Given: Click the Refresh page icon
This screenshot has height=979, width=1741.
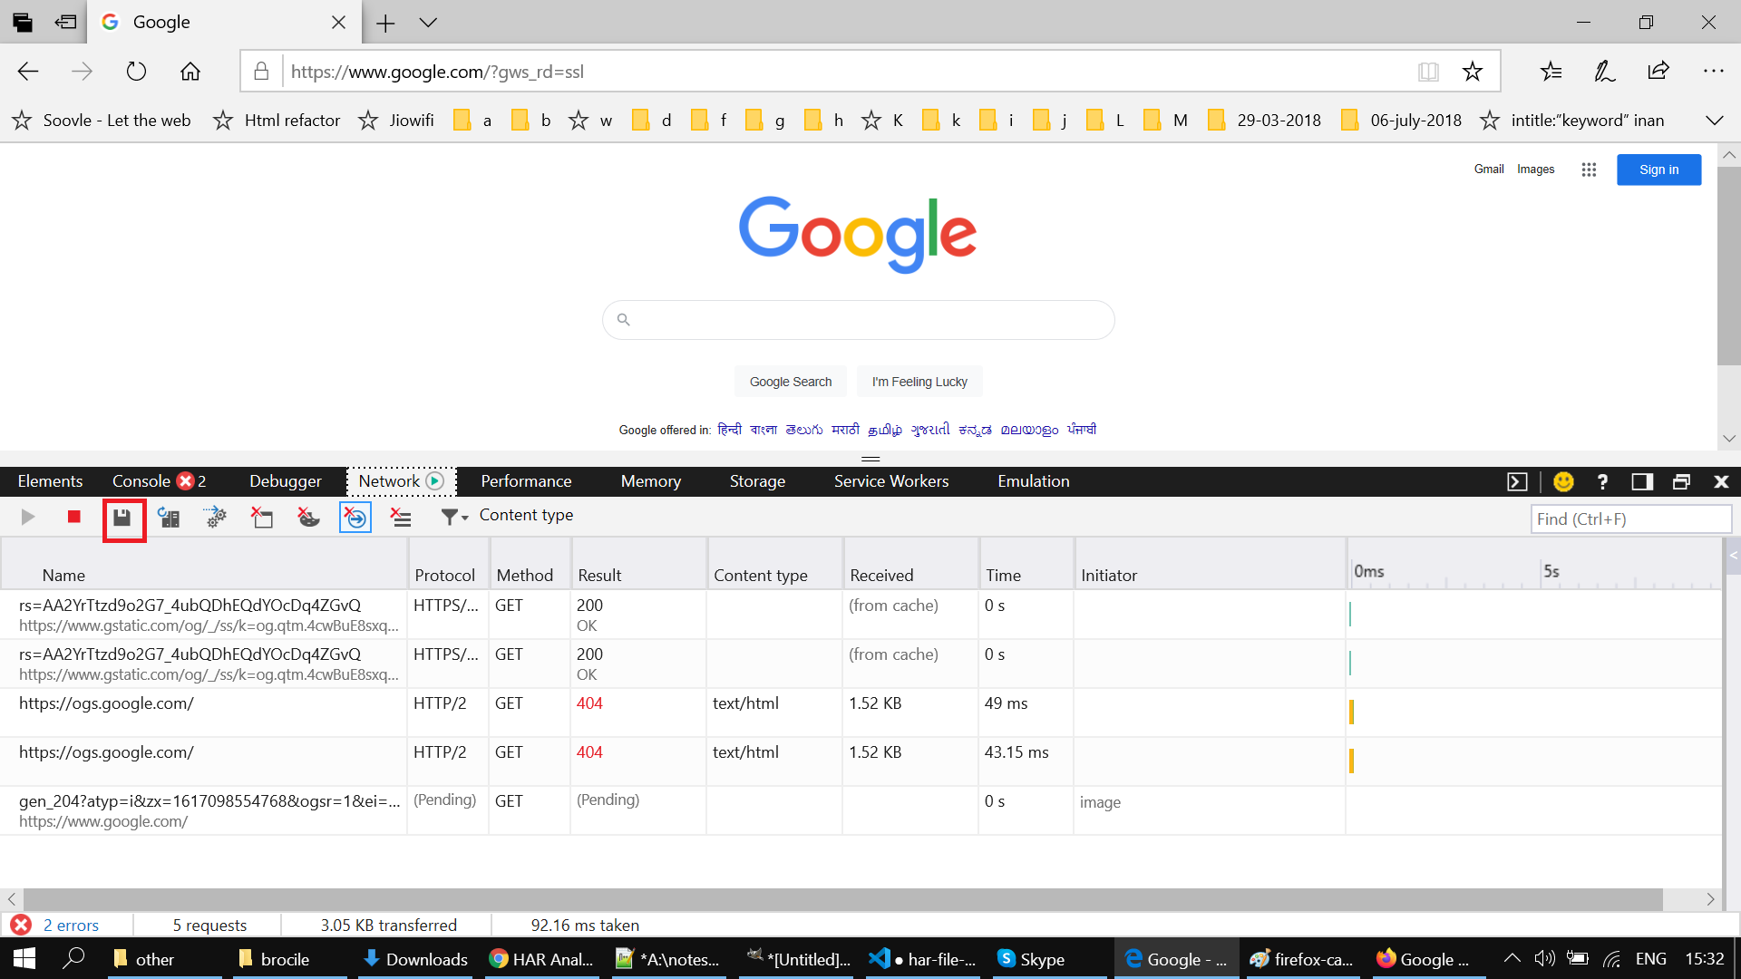Looking at the screenshot, I should 136,72.
